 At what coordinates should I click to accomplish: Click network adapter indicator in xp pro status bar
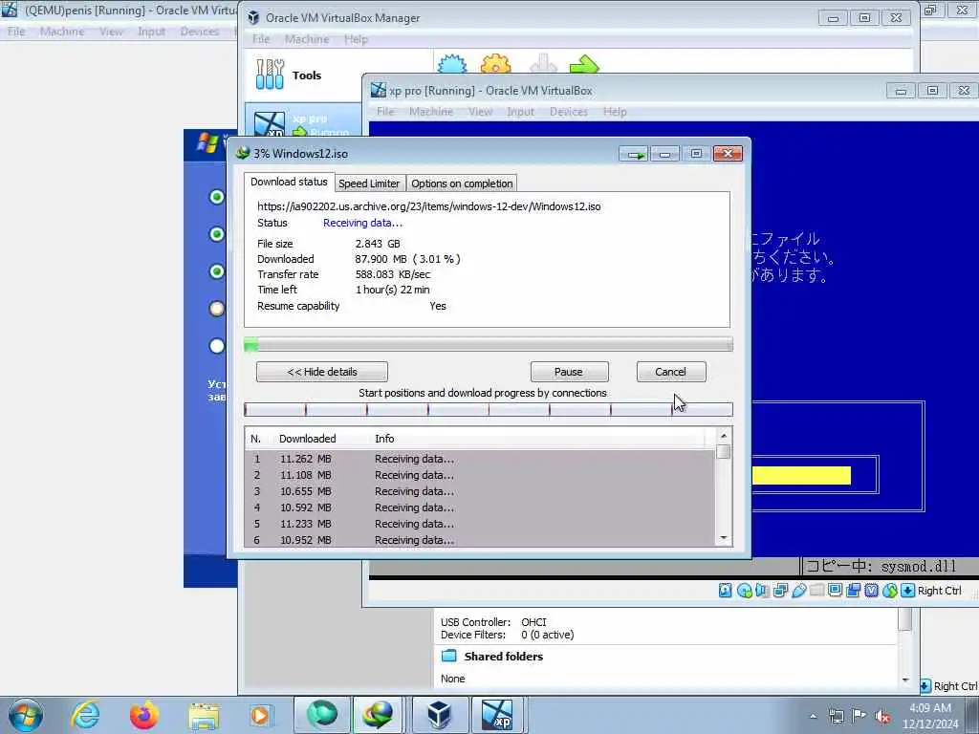tap(780, 590)
